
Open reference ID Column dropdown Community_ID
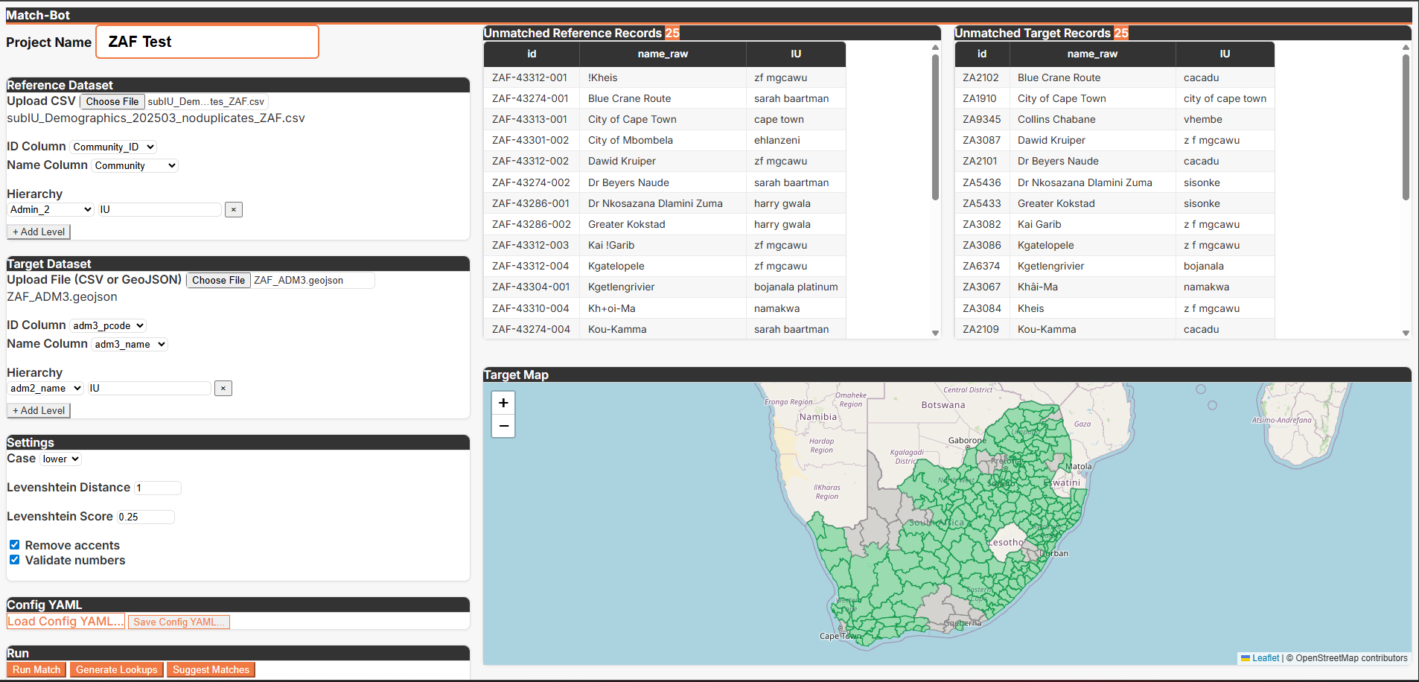coord(113,147)
